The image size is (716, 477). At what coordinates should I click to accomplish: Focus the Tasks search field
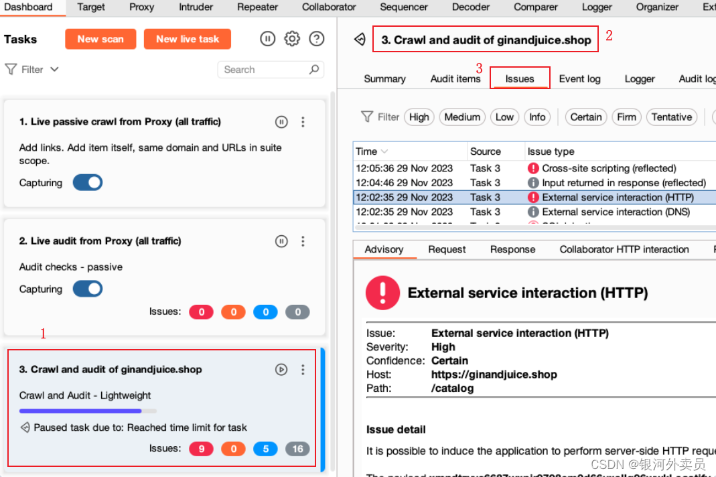[x=271, y=70]
